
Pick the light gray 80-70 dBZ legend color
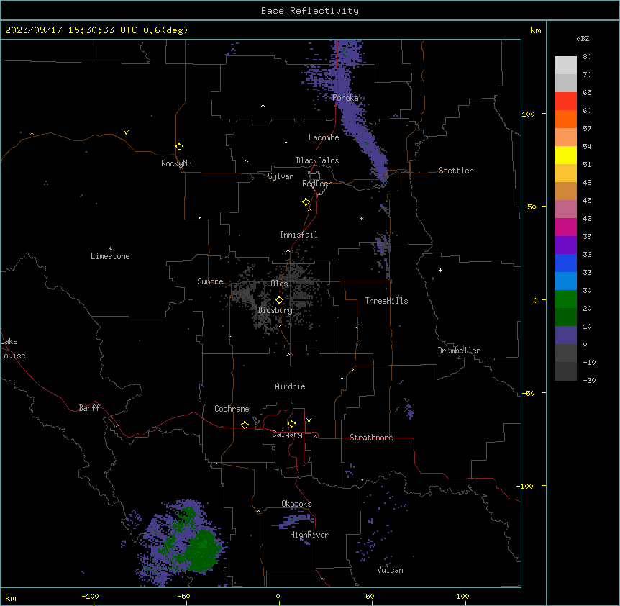[x=565, y=65]
